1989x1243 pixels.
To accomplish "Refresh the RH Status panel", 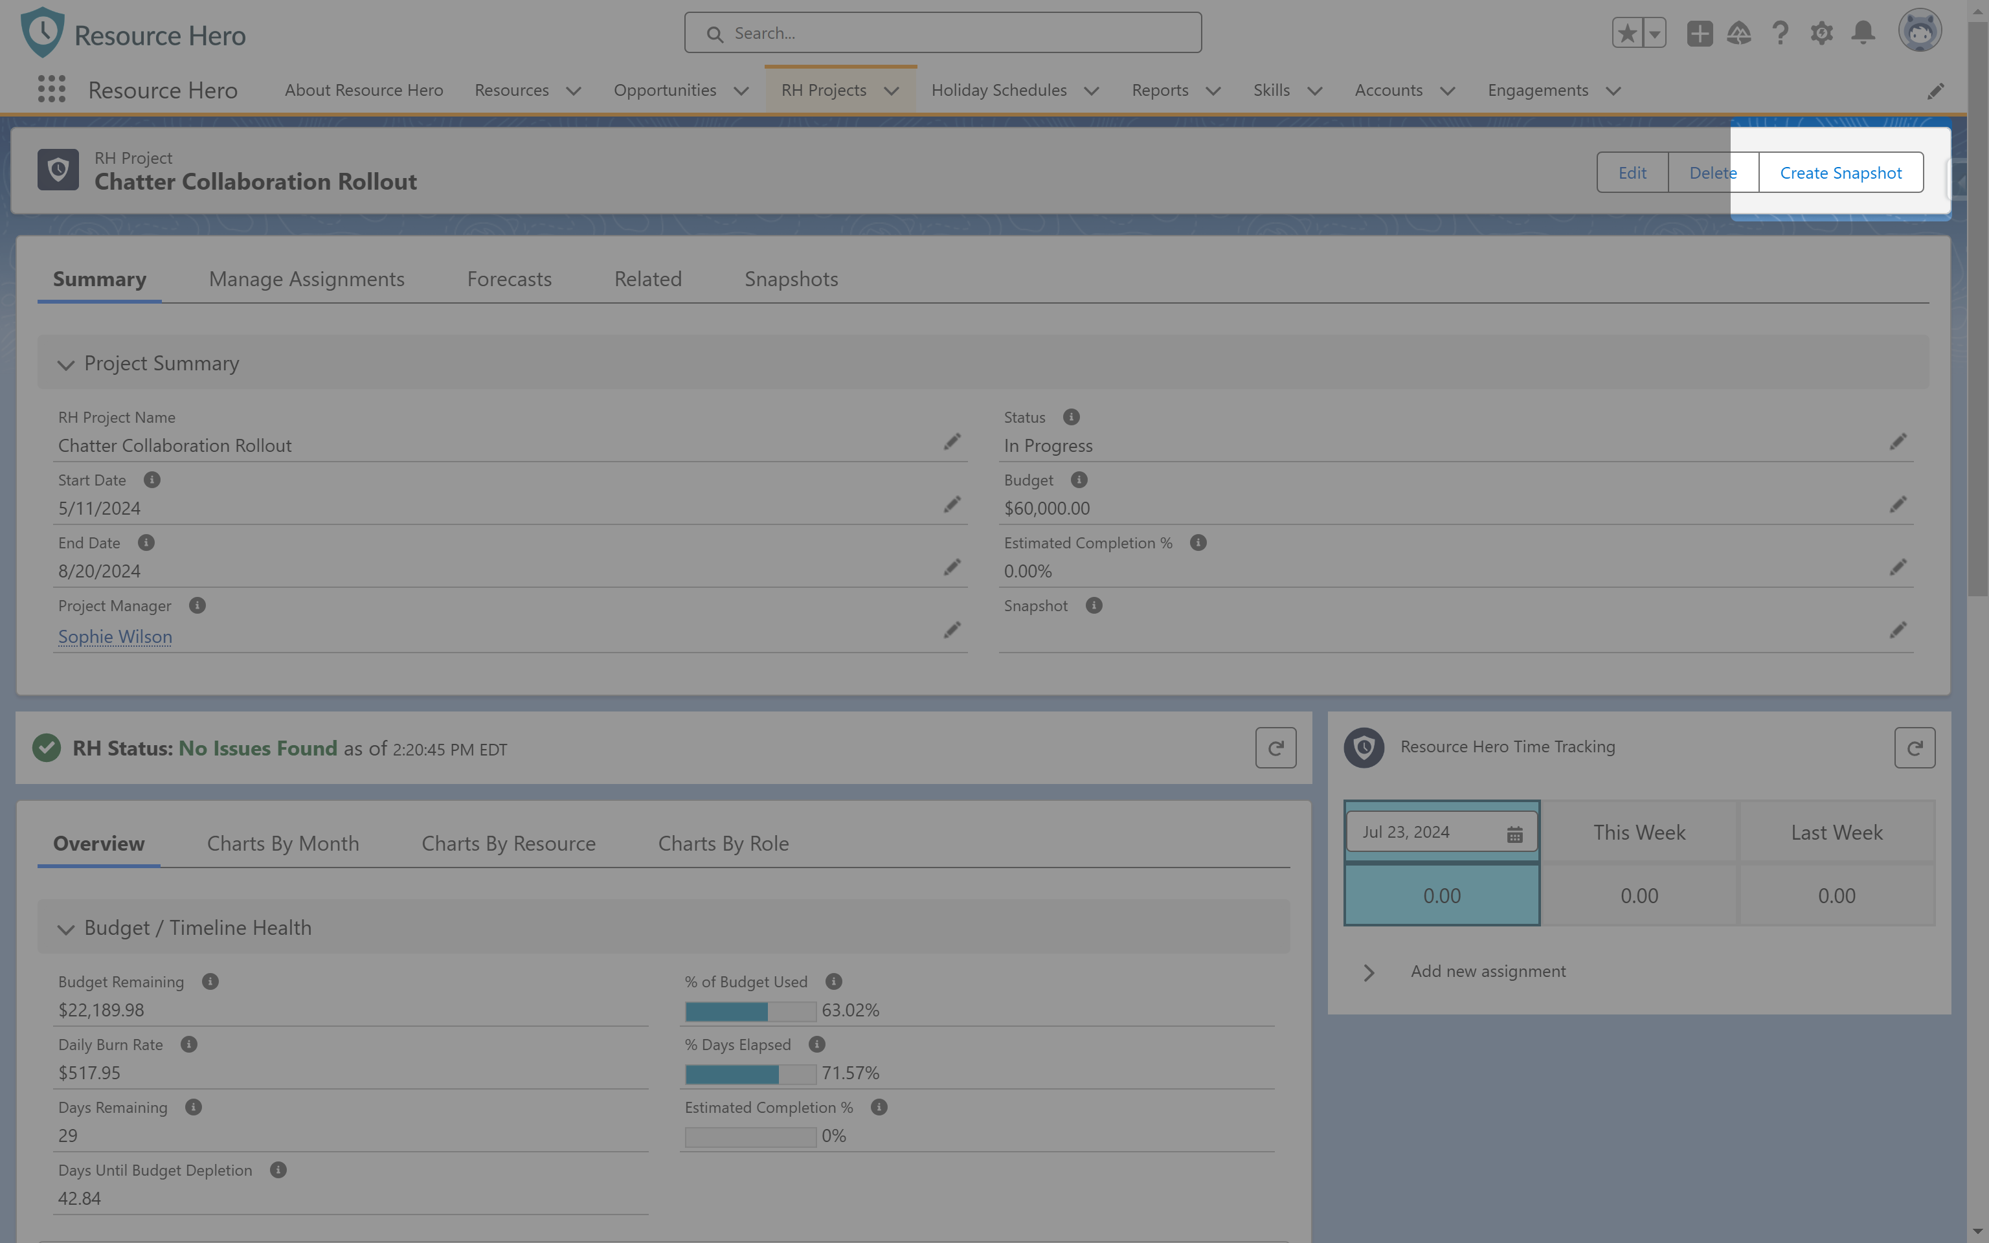I will coord(1275,748).
